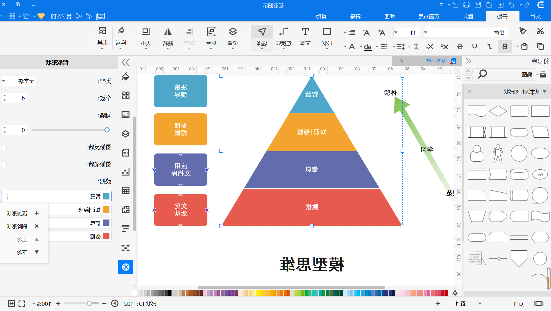Collapse the 基本流程图形状 section arrow
This screenshot has width=551, height=311.
pyautogui.click(x=545, y=92)
